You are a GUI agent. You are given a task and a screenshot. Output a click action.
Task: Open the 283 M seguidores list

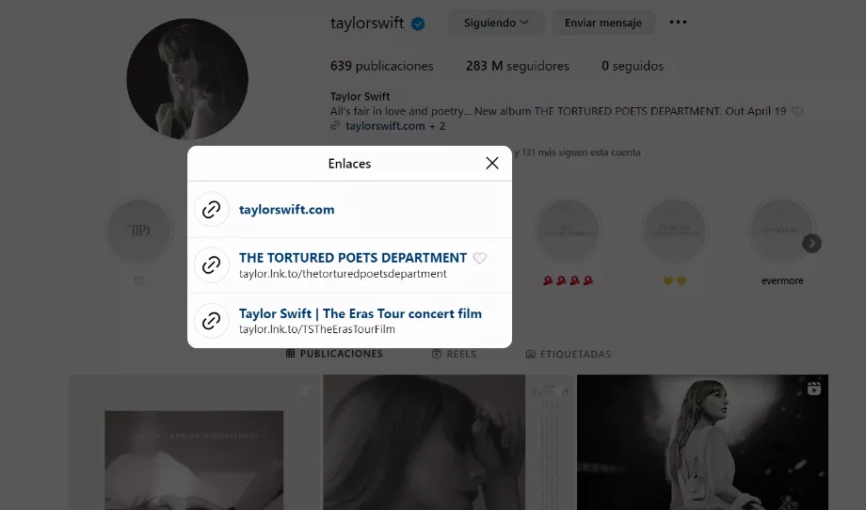pyautogui.click(x=517, y=66)
